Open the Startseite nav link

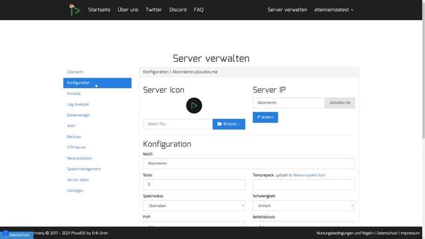tap(99, 10)
